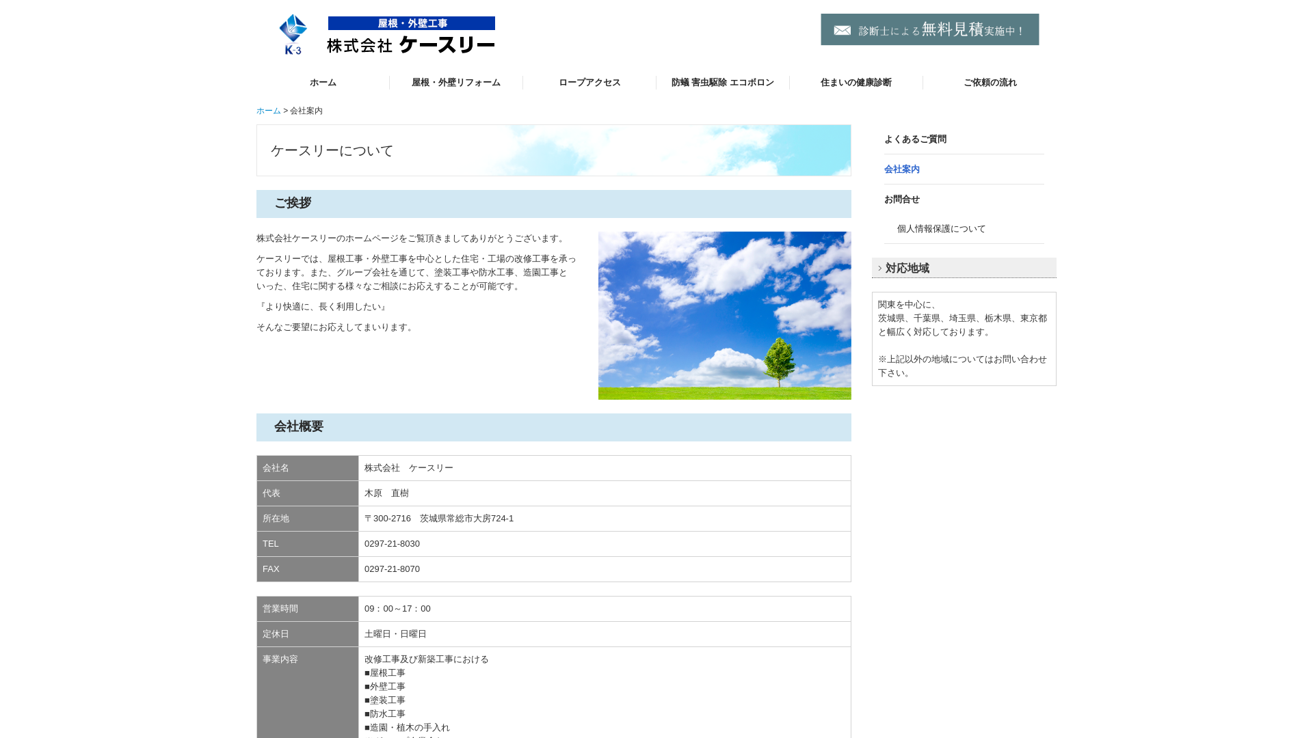Click the 木原 直樹 representative cell
1313x738 pixels.
click(605, 493)
